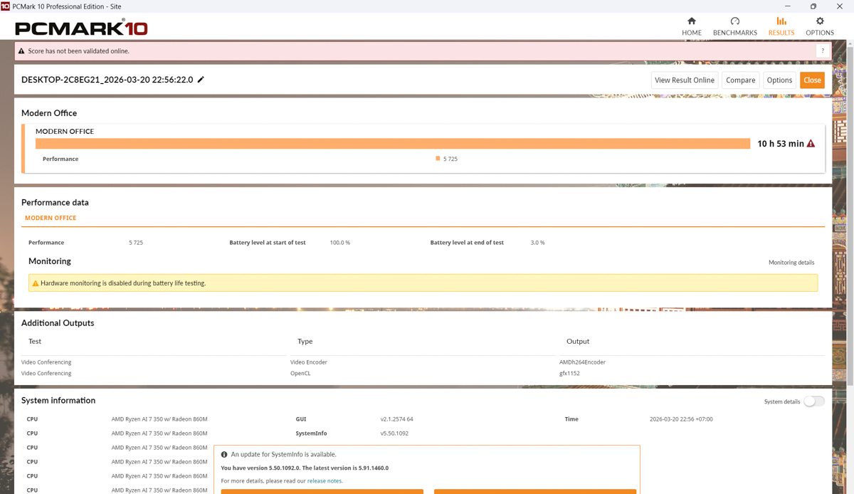
Task: Click warning icon in validation banner
Action: point(21,51)
